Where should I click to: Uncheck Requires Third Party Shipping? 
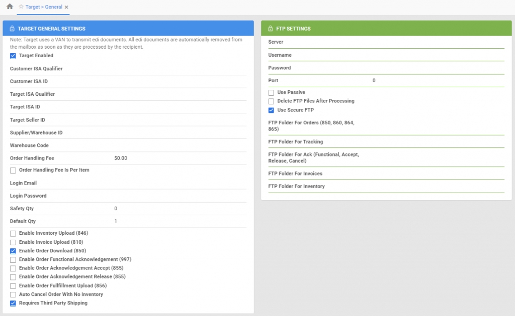tap(13, 303)
